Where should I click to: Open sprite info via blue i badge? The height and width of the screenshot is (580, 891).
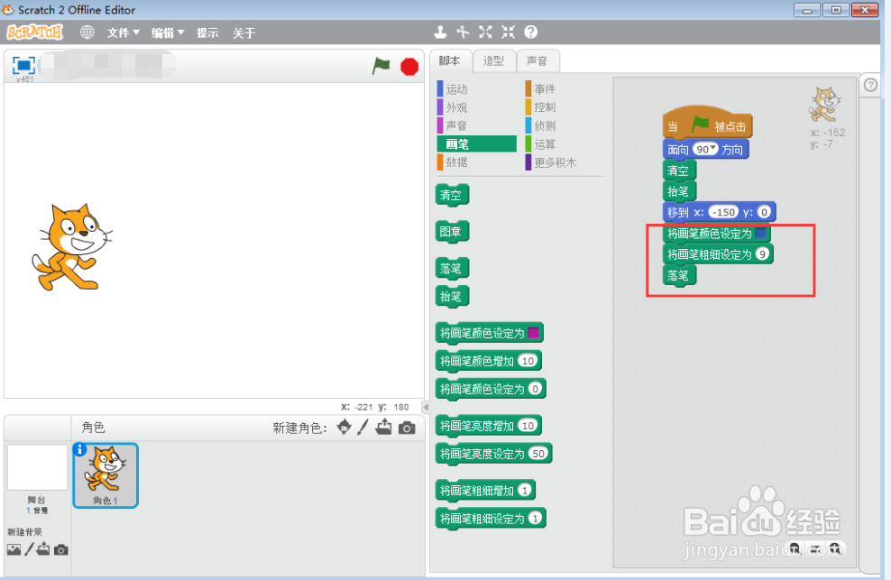point(79,450)
